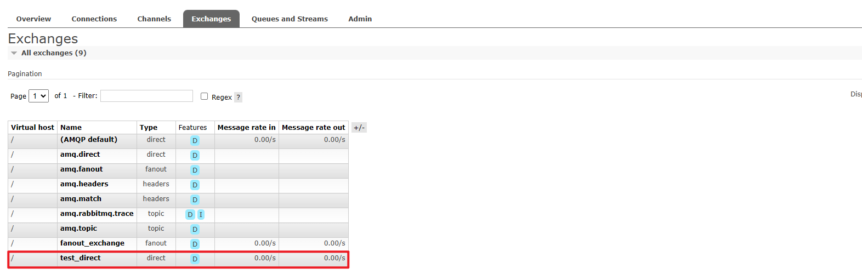This screenshot has width=862, height=274.
Task: Enable the Regex filter checkbox
Action: coord(204,96)
